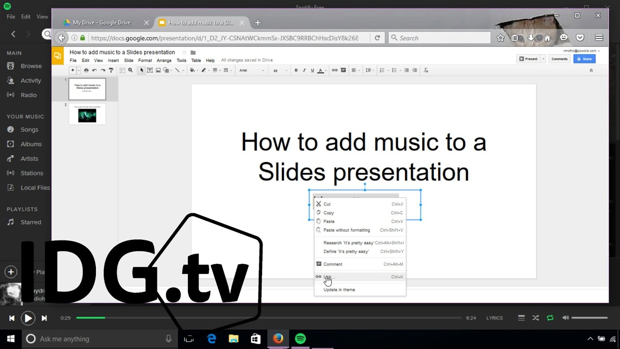Open the text alignment dropdown
The width and height of the screenshot is (620, 349).
click(x=356, y=70)
